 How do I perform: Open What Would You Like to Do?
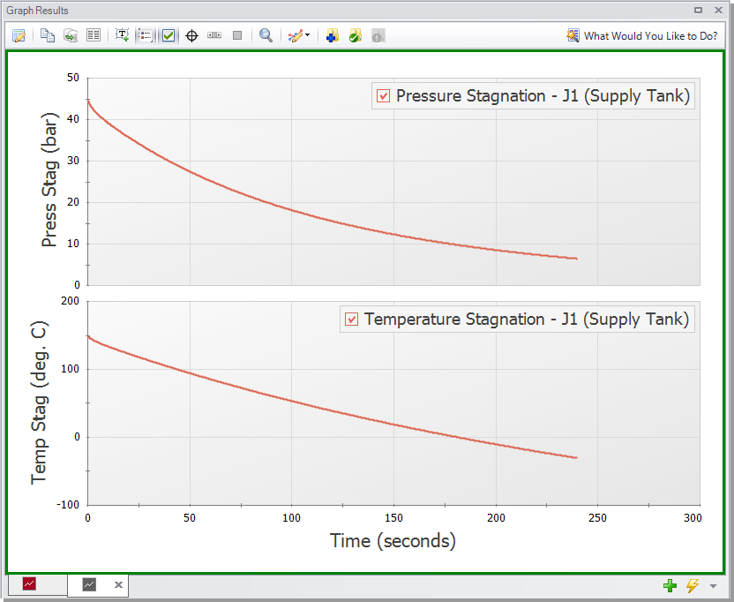(x=641, y=36)
